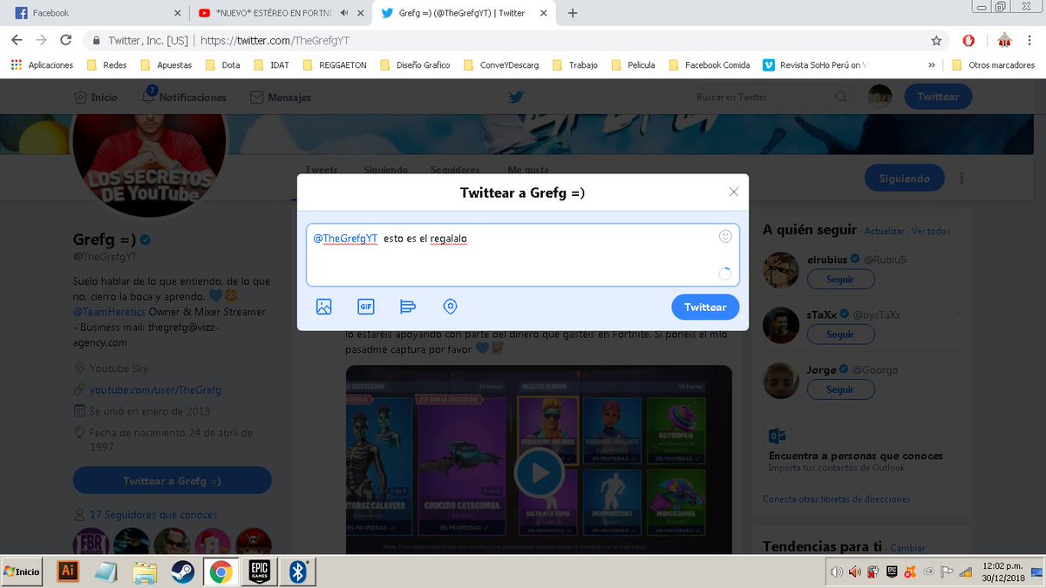The width and height of the screenshot is (1046, 588).
Task: Open Twitter Mensajes
Action: tap(281, 97)
